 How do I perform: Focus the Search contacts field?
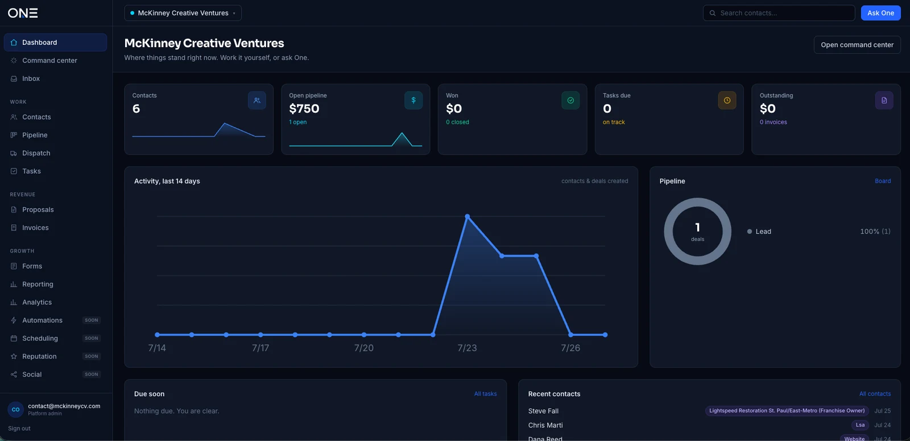point(779,13)
